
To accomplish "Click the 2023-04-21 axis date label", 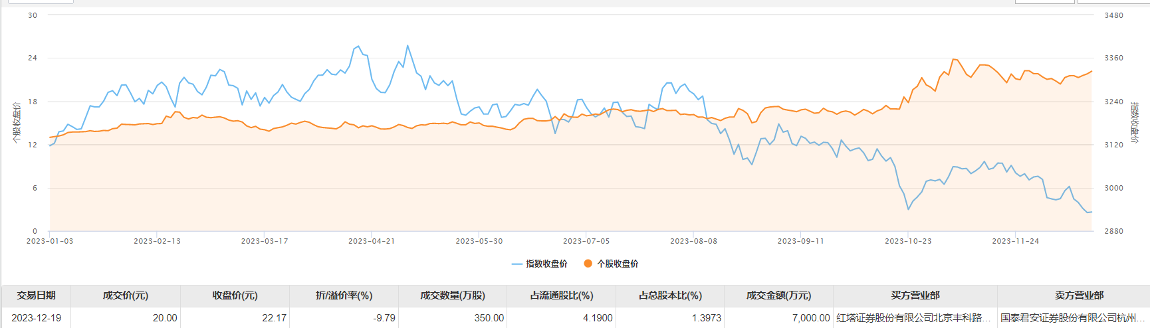I will pyautogui.click(x=372, y=241).
